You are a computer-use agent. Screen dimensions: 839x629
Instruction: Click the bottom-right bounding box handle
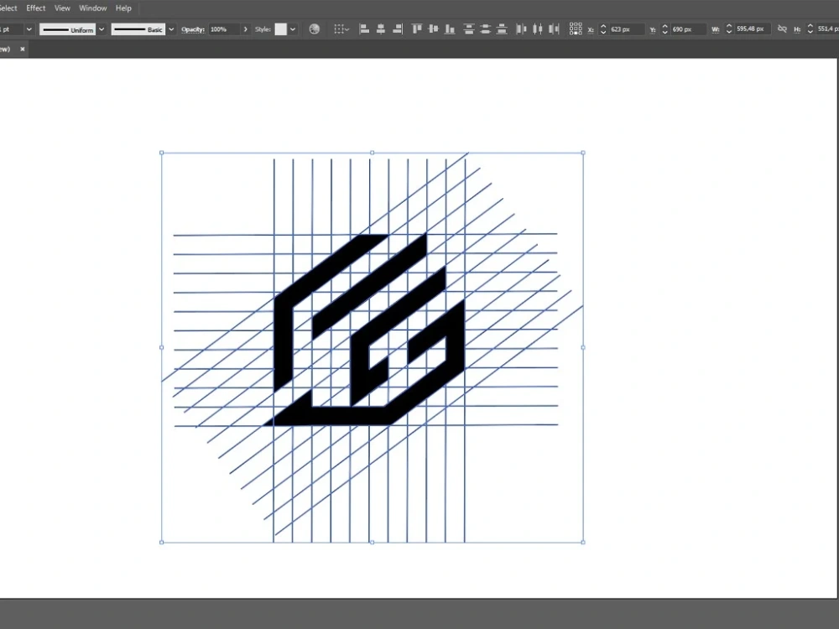(583, 543)
